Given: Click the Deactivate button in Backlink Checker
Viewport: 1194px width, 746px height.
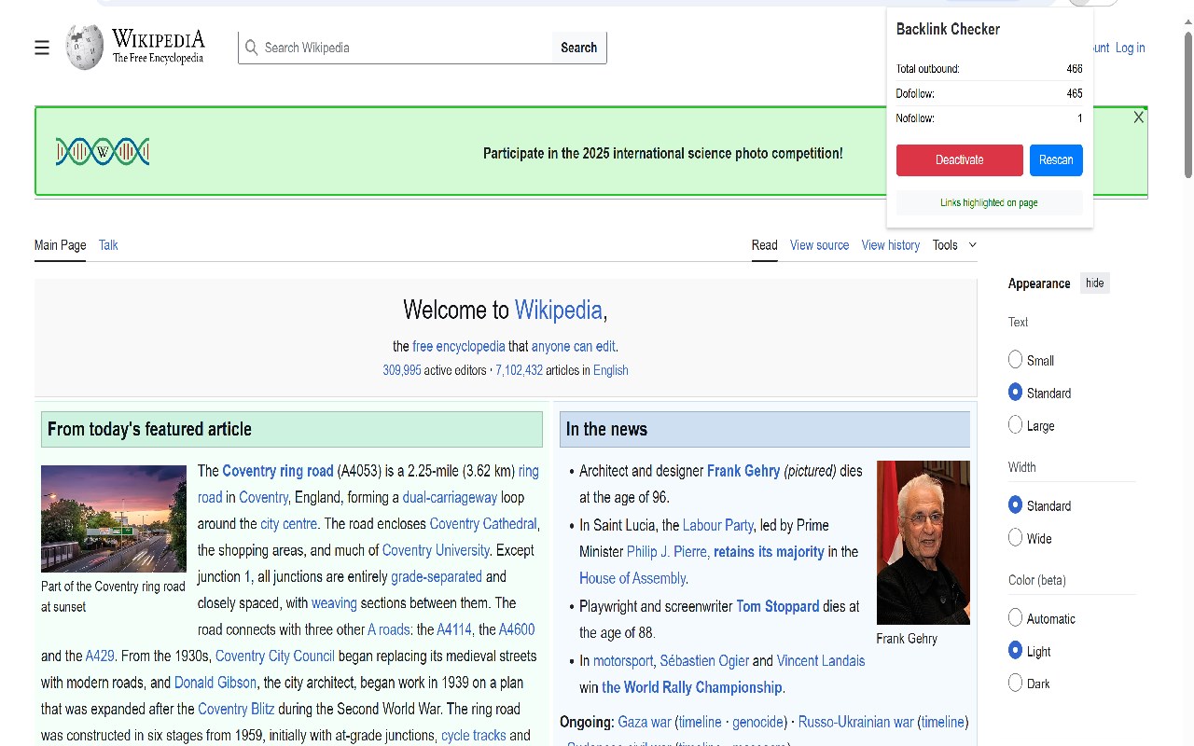Looking at the screenshot, I should pyautogui.click(x=959, y=159).
